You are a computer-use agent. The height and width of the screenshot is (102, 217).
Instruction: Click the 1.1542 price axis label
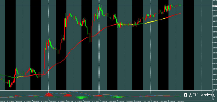pos(215,11)
